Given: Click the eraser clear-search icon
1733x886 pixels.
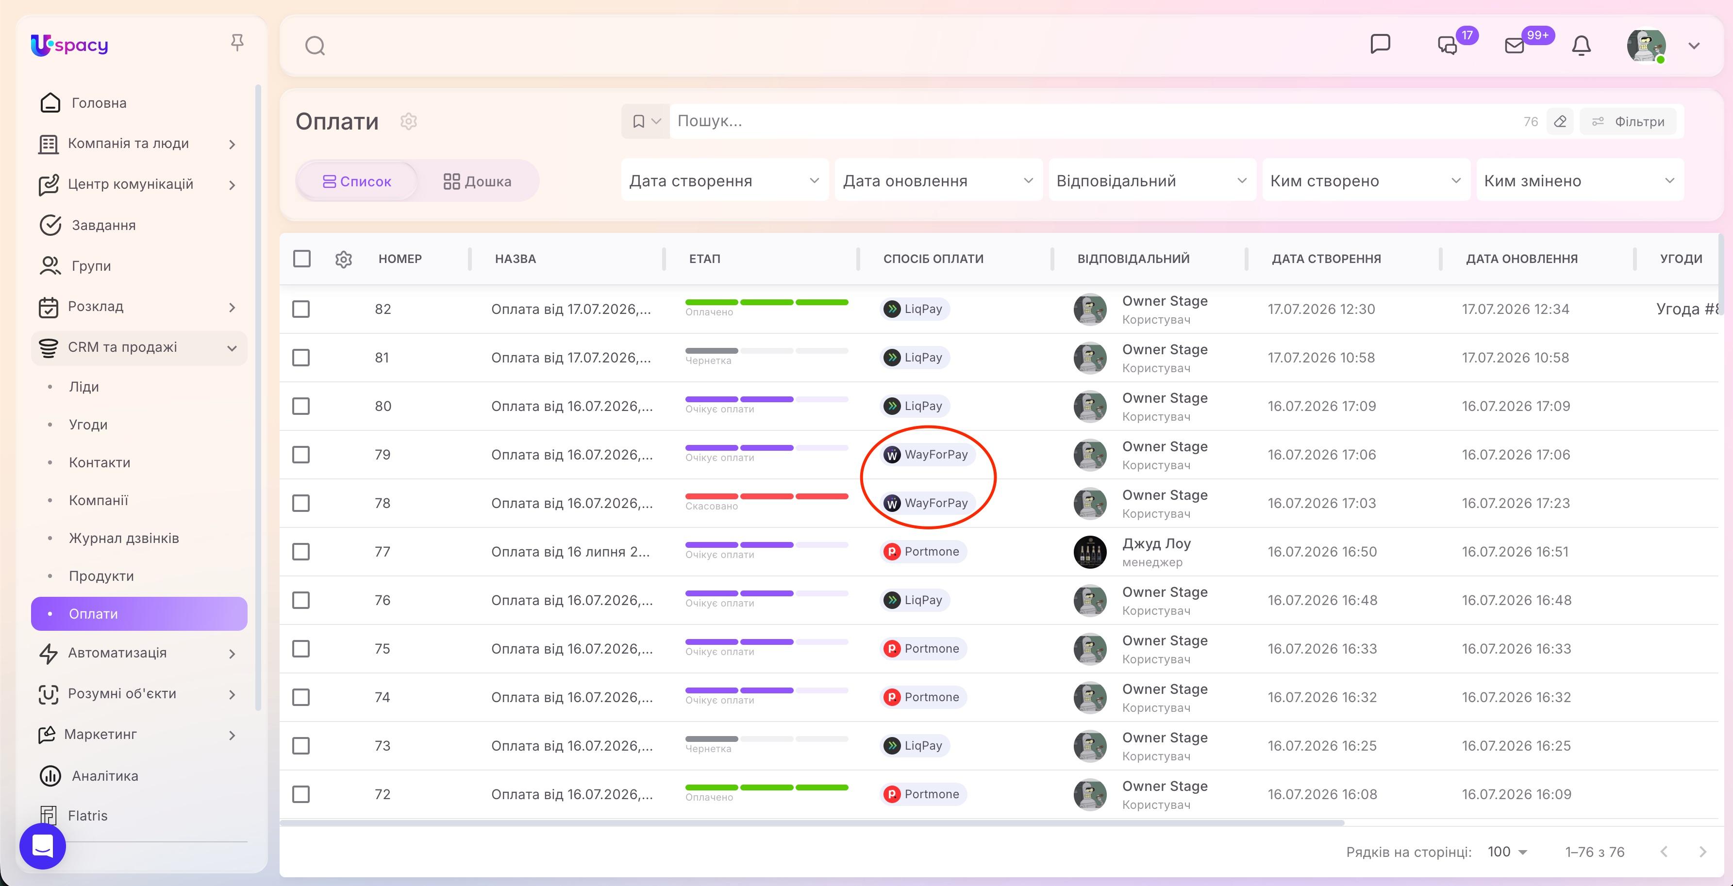Looking at the screenshot, I should [1560, 122].
